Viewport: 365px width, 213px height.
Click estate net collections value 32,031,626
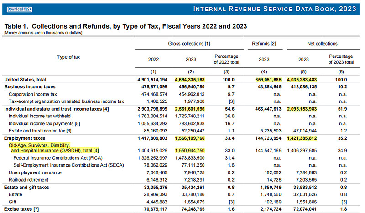coord(305,194)
